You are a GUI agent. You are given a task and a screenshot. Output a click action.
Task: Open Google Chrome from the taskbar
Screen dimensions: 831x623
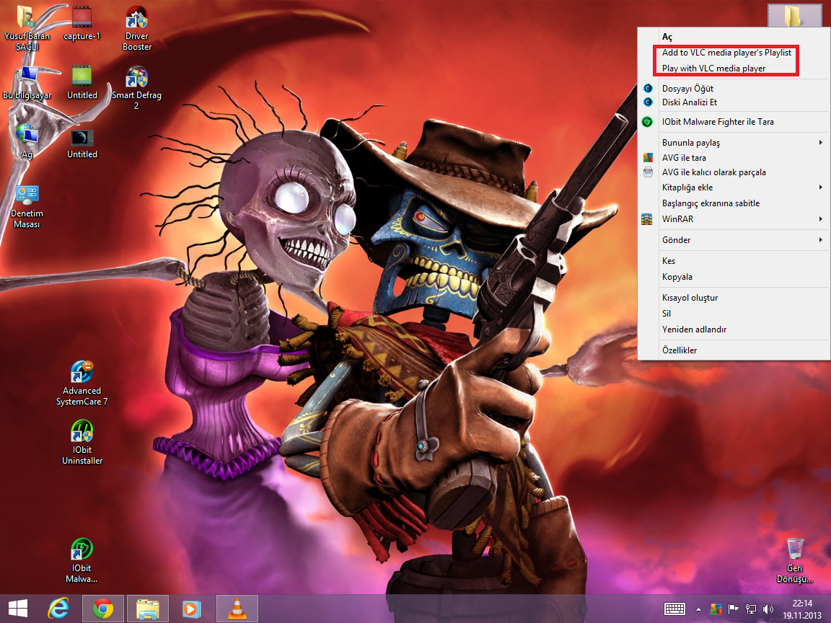[x=103, y=609]
